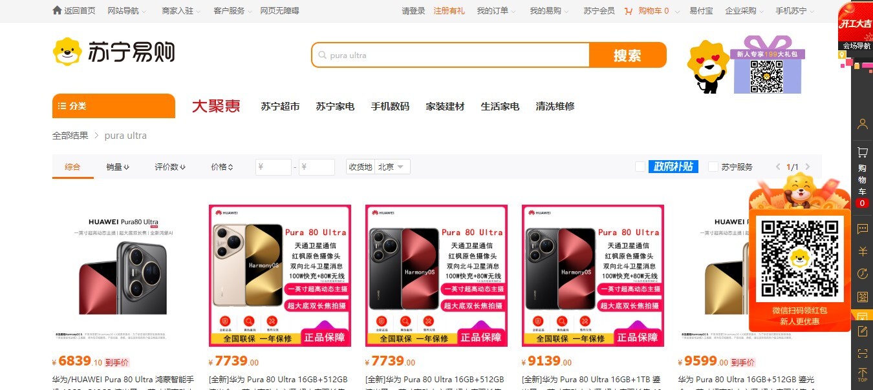Expand the 网站导航 dropdown
This screenshot has height=390, width=873.
coord(127,11)
